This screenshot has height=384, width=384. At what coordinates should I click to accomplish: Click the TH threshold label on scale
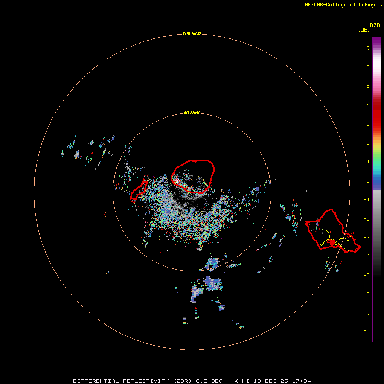point(367,332)
